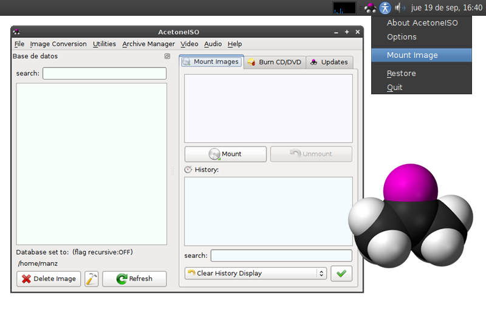Viewport: 486px width, 312px height.
Task: Click the AcetoneISO tray icon in the top panel
Action: click(370, 8)
